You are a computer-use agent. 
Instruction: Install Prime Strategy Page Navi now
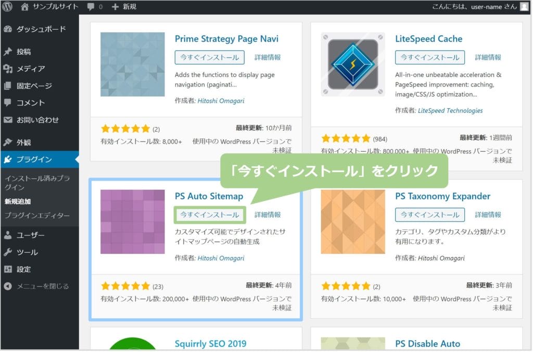tap(209, 57)
